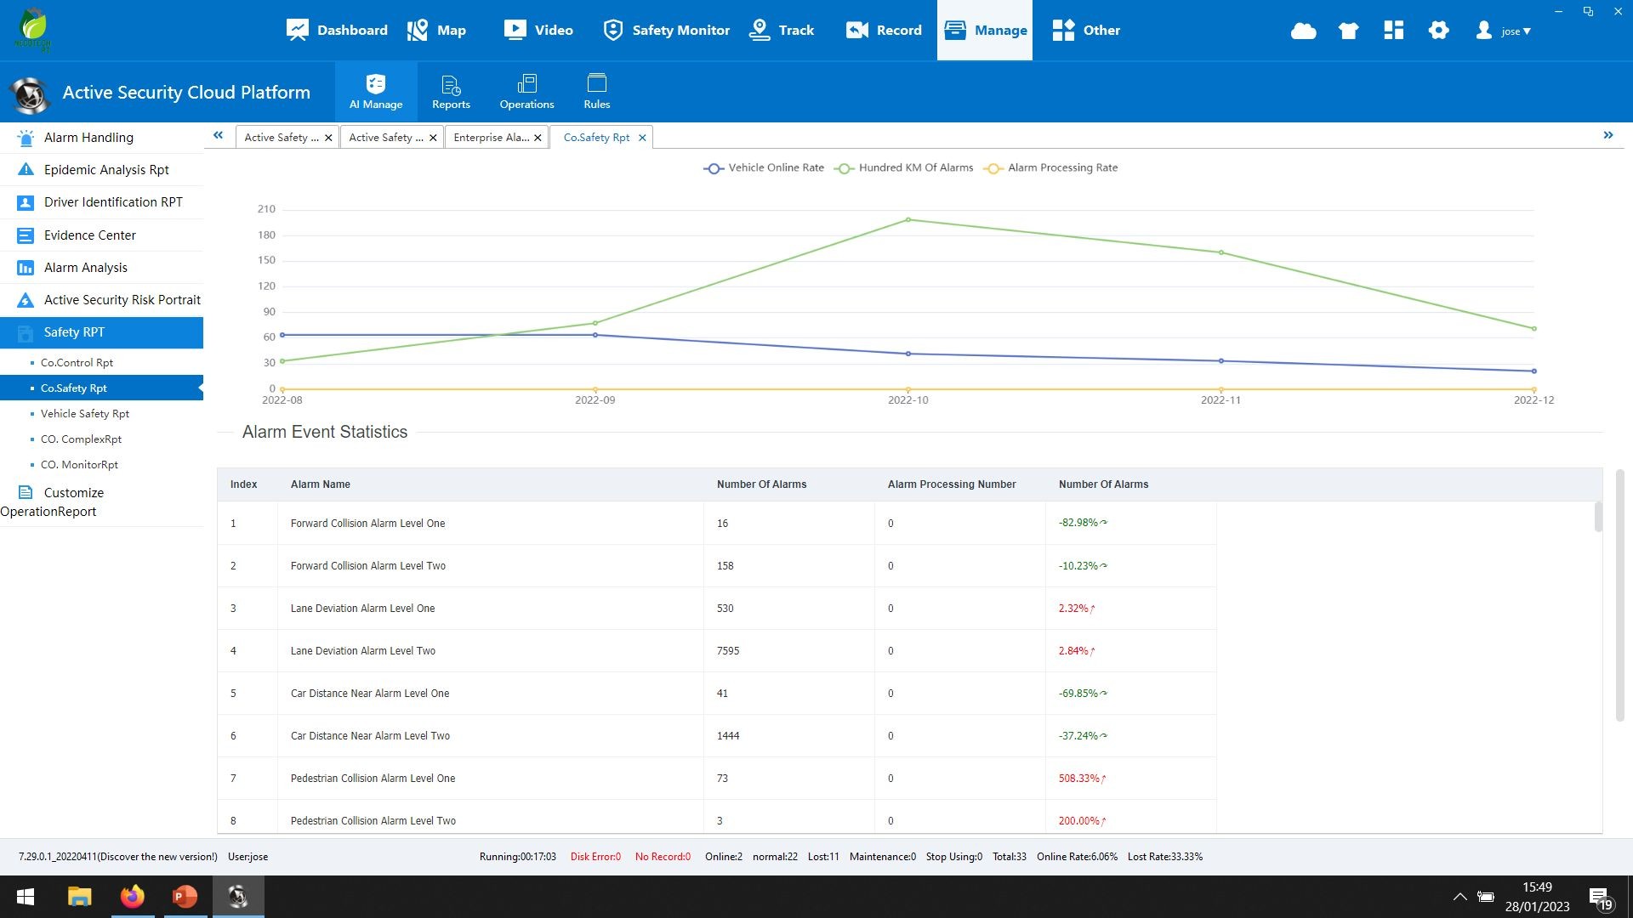The height and width of the screenshot is (918, 1633).
Task: Open Vehicle Safety Rpt in sidebar
Action: coord(85,414)
